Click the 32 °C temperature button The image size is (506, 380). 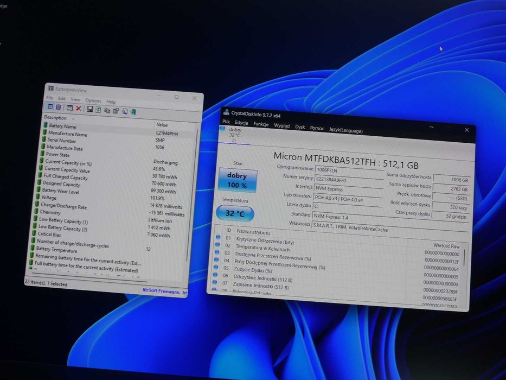pos(235,213)
